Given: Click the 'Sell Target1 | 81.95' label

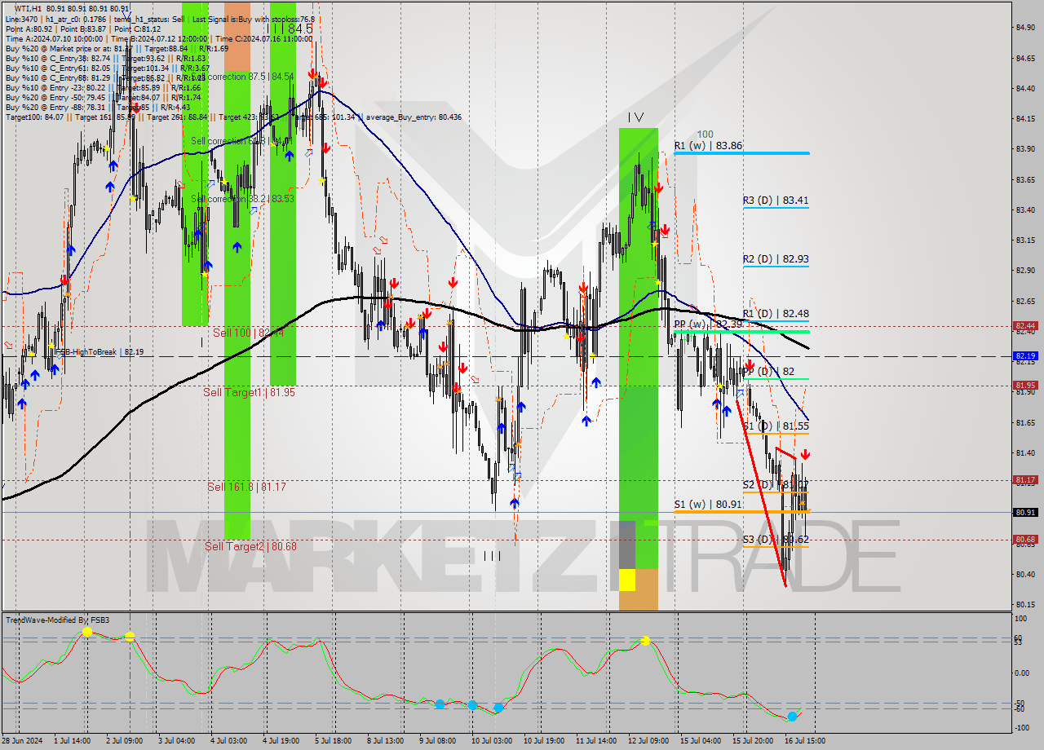Looking at the screenshot, I should click(249, 392).
